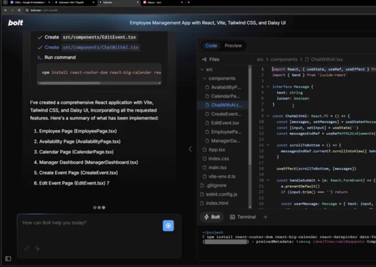
Task: Click the file tree vertical scrollbar
Action: 250,115
